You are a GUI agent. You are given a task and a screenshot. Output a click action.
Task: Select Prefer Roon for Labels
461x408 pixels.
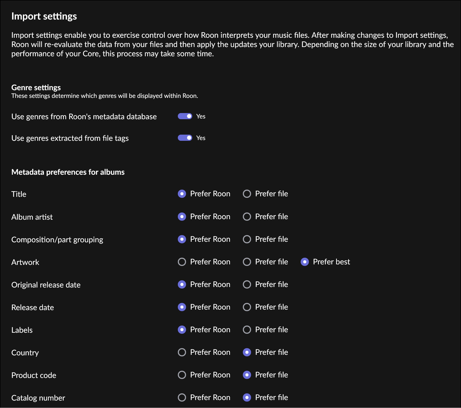182,330
